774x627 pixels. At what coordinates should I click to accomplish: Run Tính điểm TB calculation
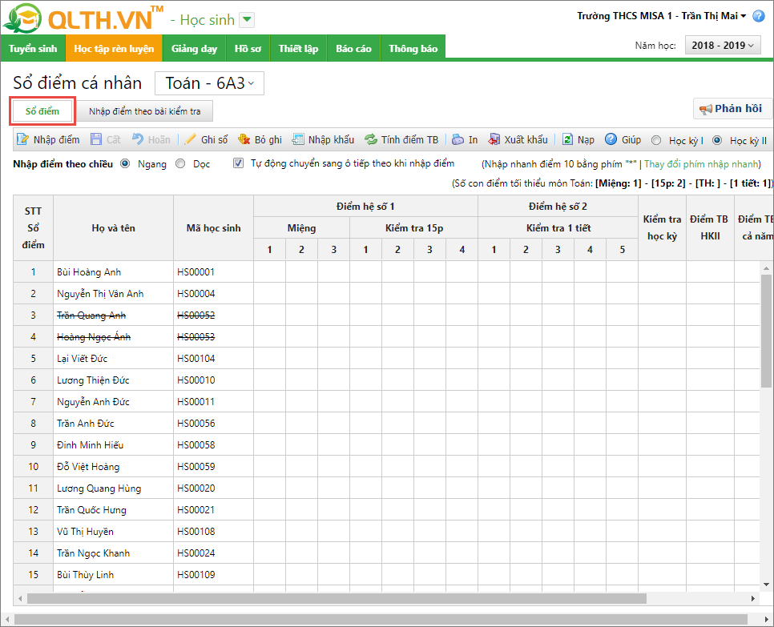click(x=371, y=139)
